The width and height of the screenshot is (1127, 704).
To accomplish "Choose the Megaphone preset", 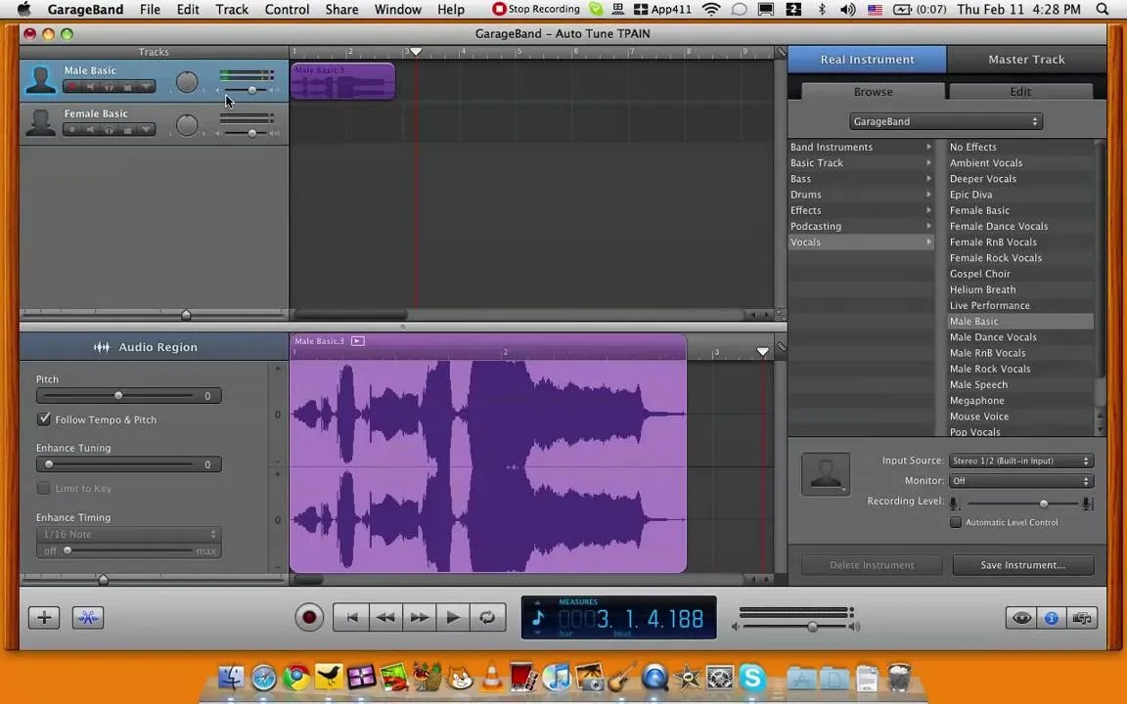I will tap(1020, 400).
